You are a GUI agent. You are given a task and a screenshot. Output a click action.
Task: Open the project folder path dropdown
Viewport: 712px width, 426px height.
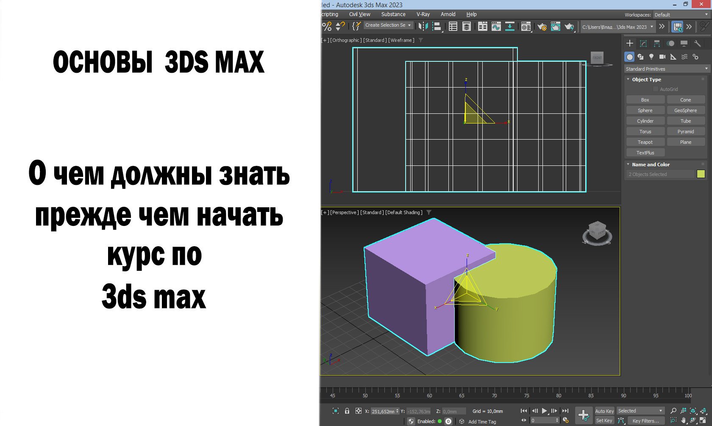pos(618,27)
